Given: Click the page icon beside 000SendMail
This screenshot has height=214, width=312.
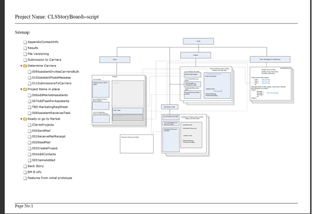Looking at the screenshot, I should click(28, 131).
